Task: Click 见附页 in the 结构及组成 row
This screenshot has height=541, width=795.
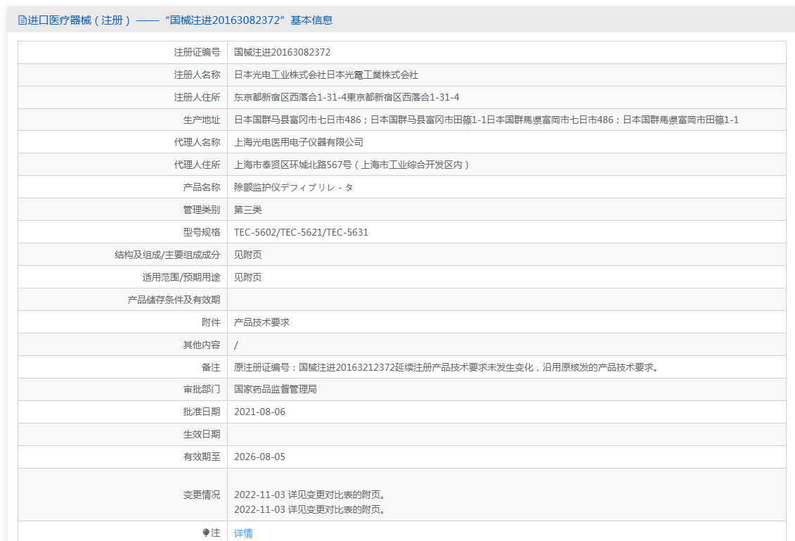Action: (248, 255)
